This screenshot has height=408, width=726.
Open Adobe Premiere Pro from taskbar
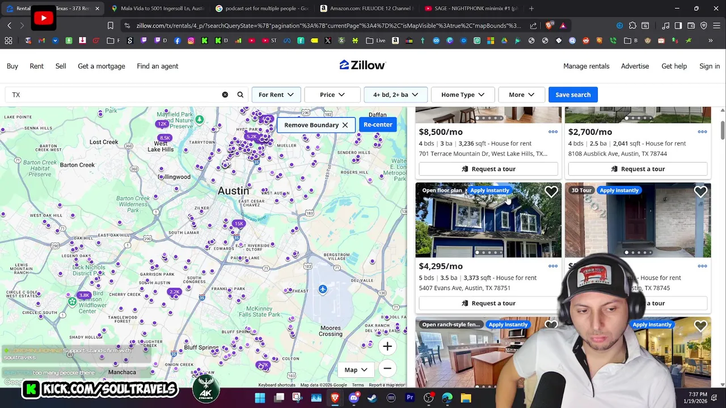pos(410,398)
